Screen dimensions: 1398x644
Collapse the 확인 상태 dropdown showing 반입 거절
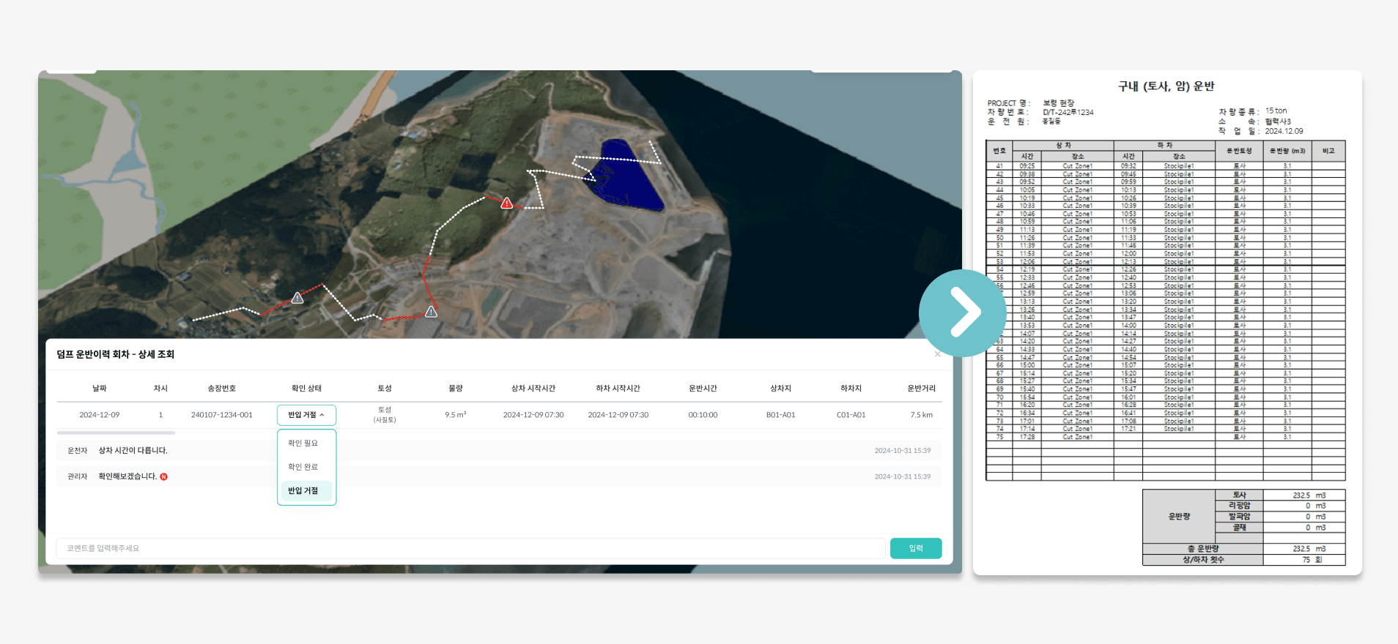pyautogui.click(x=306, y=415)
